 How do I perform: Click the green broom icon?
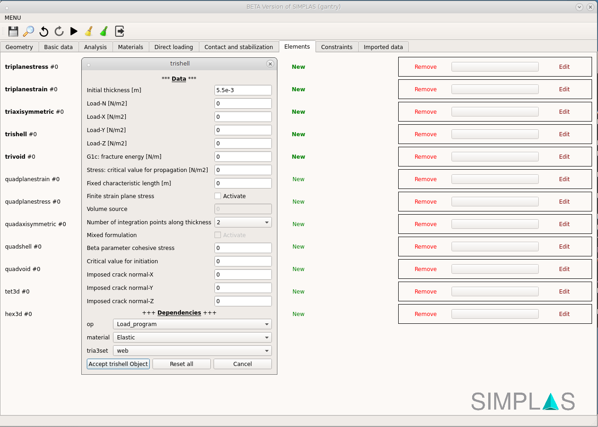(104, 31)
